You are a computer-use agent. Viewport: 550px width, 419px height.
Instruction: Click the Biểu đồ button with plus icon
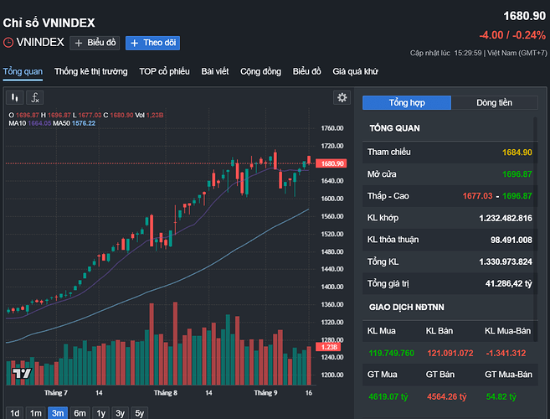[95, 42]
